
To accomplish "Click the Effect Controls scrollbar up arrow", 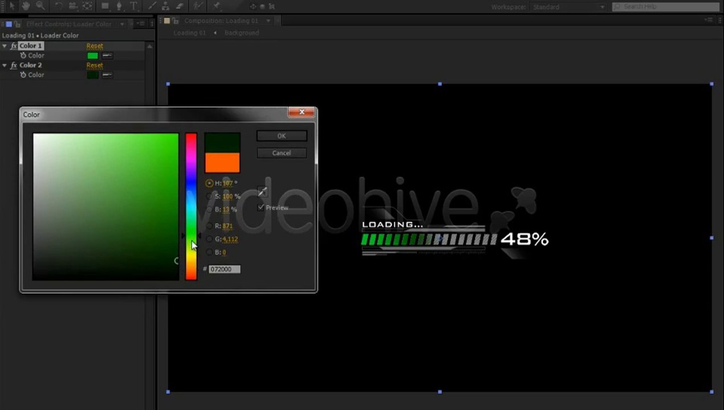I will coord(150,46).
